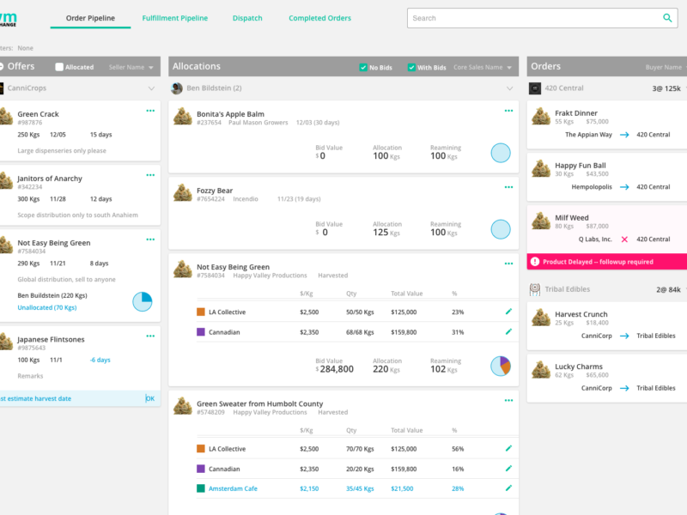The width and height of the screenshot is (687, 515).
Task: Open more options for Bonita's Apple Balm allocation
Action: click(x=508, y=111)
